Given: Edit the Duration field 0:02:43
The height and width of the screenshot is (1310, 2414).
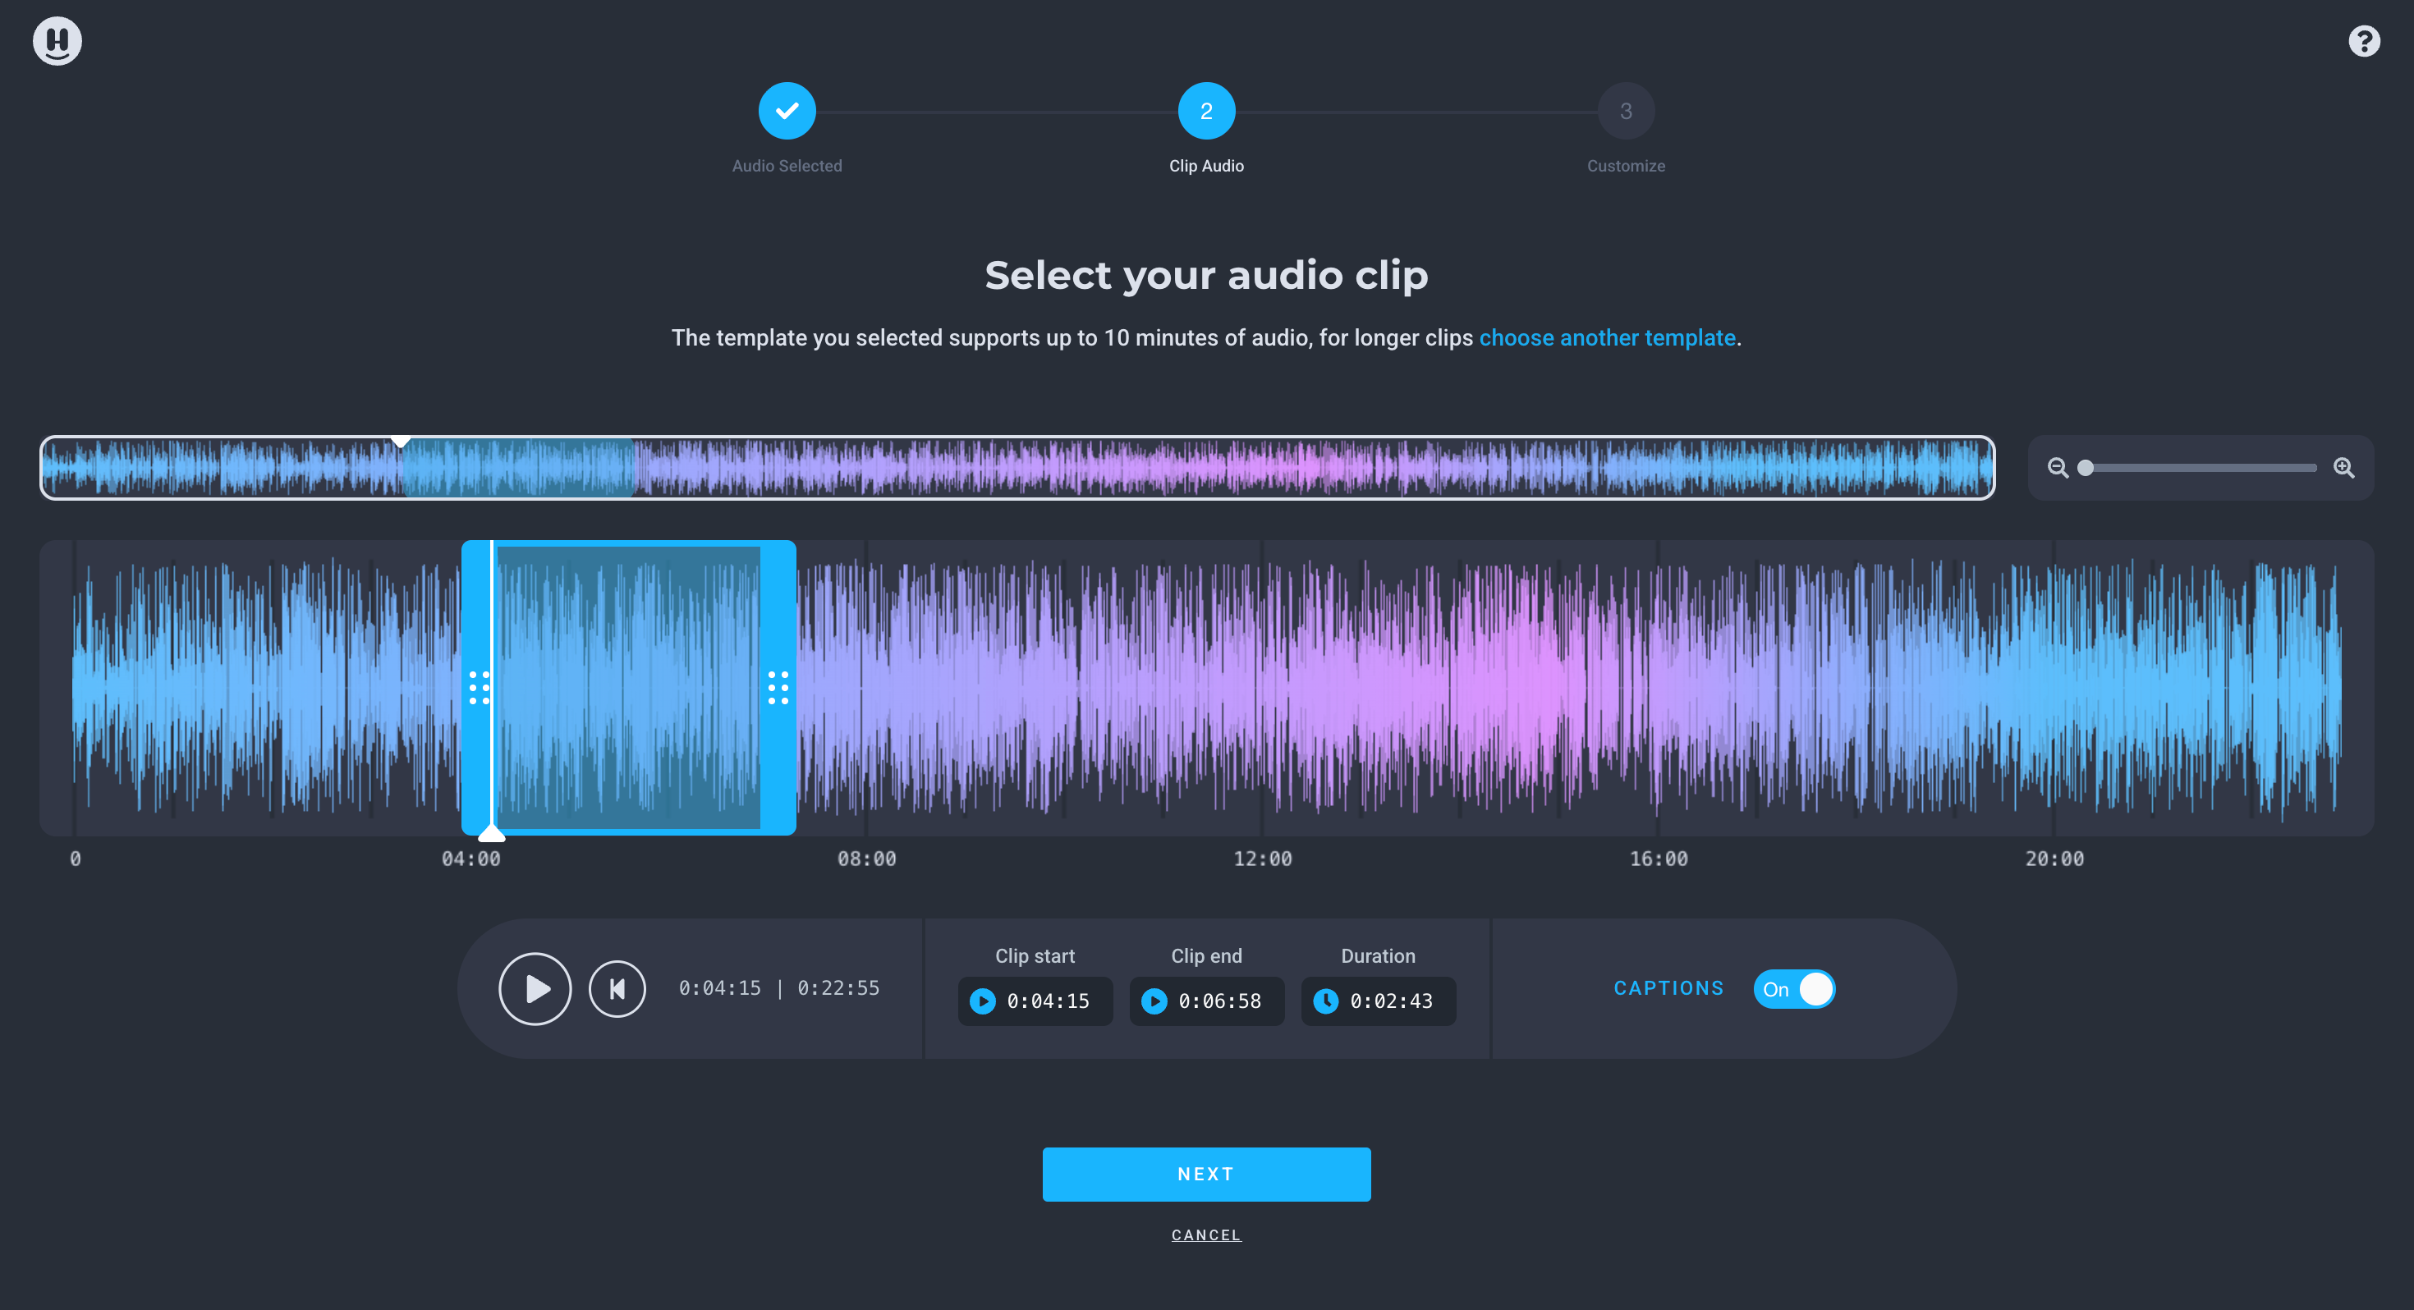Looking at the screenshot, I should (x=1378, y=1001).
